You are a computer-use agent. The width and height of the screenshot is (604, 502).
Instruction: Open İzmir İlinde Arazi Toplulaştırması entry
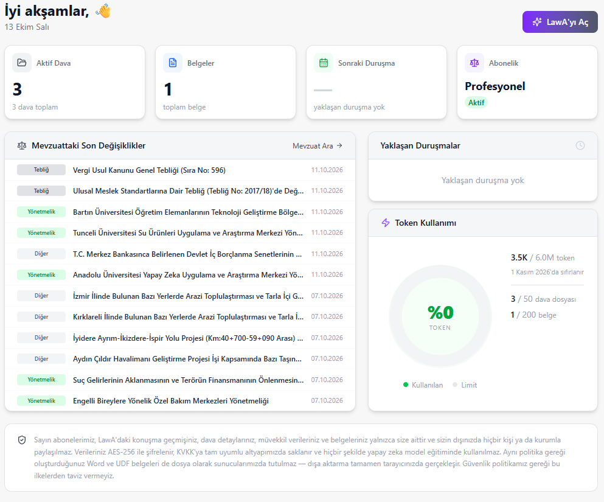[180, 296]
